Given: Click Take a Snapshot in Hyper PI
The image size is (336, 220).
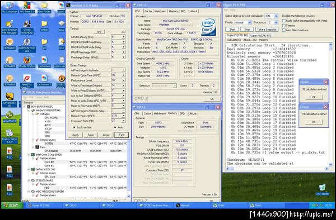Looking at the screenshot, I should point(267,29).
